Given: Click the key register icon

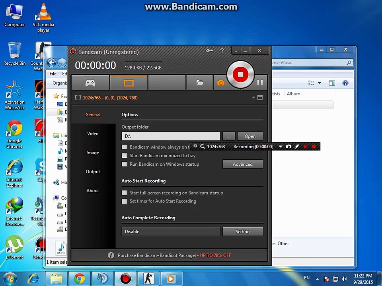Looking at the screenshot, I should point(210,51).
